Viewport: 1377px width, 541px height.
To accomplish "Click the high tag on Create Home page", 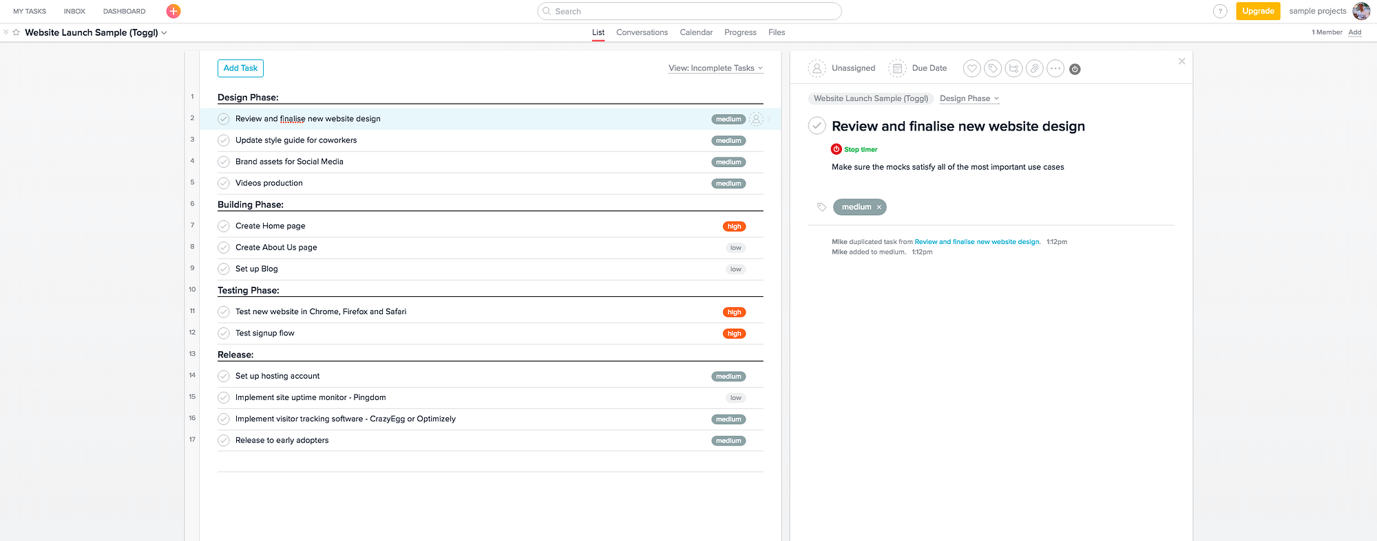I will (x=735, y=226).
